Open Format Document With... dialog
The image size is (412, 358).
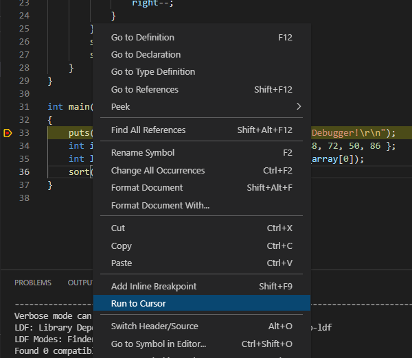point(160,205)
